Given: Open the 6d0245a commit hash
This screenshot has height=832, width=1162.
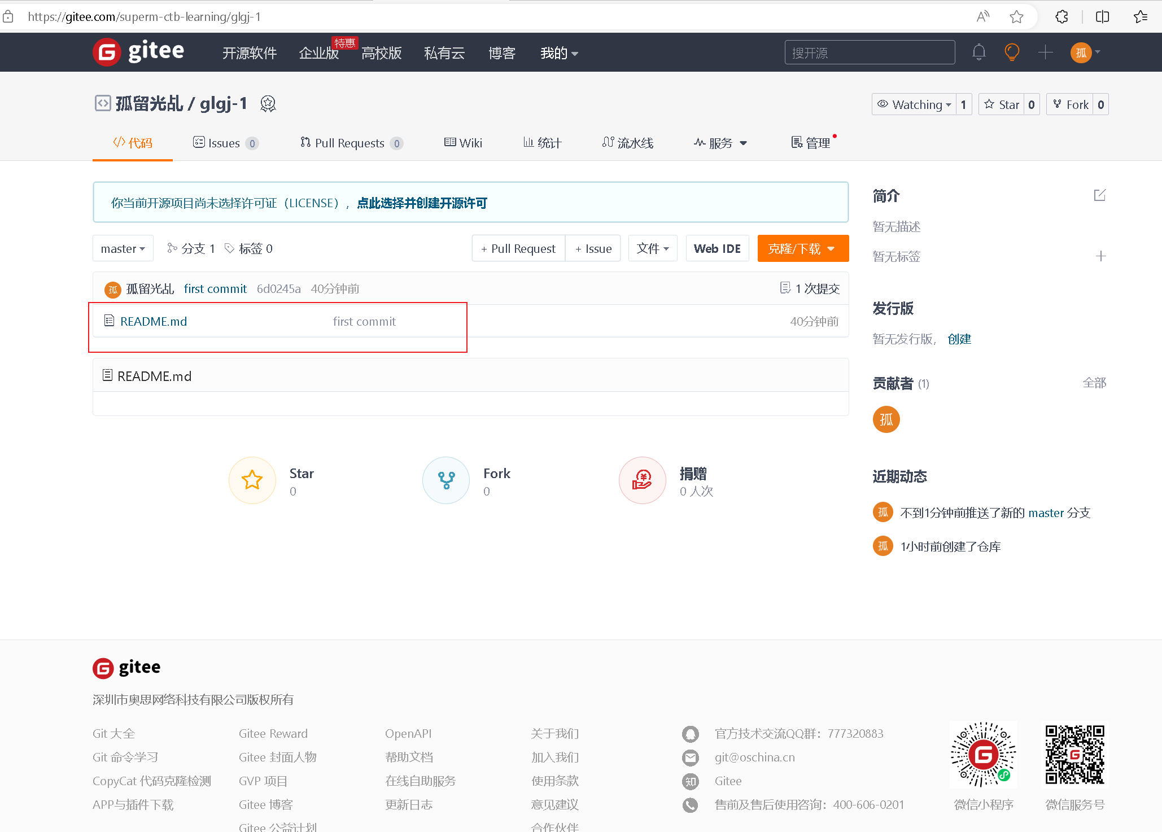Looking at the screenshot, I should pos(279,289).
